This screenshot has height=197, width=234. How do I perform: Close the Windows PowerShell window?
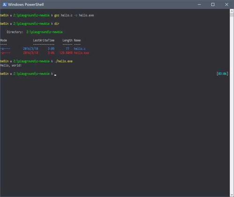tap(227, 5)
